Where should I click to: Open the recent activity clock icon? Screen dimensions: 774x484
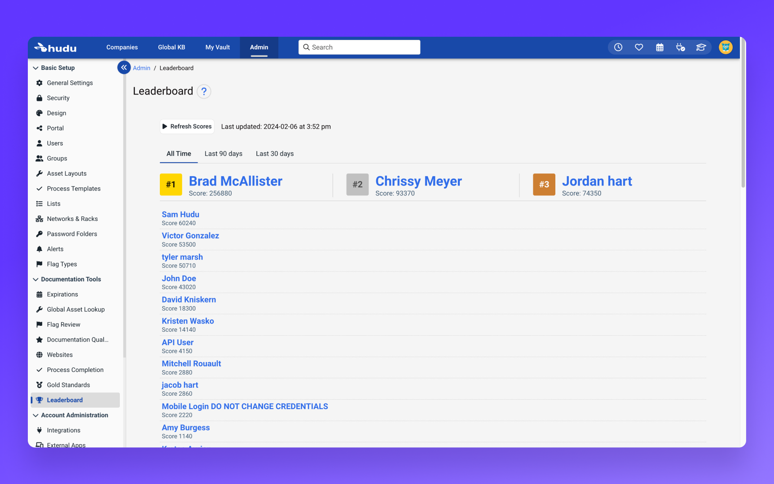618,47
